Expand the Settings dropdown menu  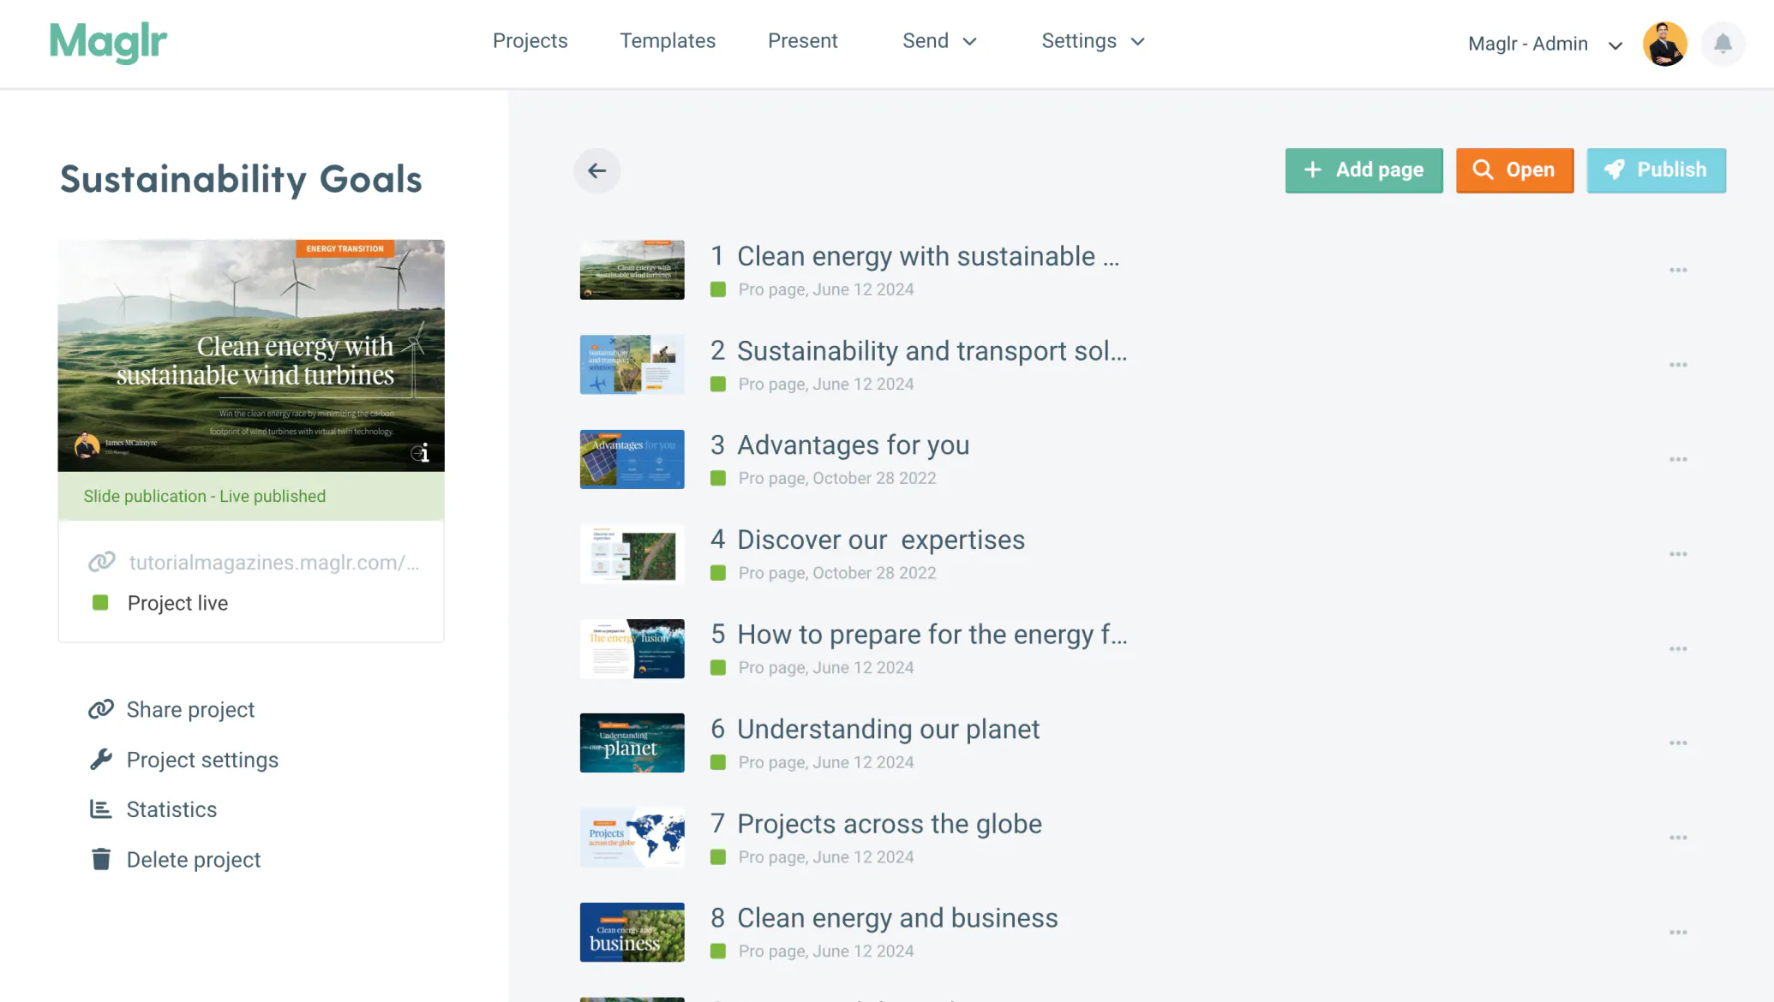tap(1093, 41)
